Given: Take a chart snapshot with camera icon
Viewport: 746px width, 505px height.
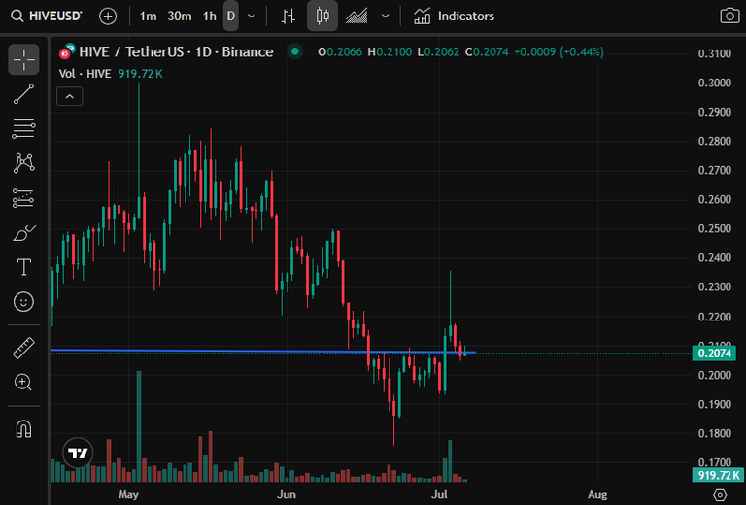Looking at the screenshot, I should point(729,16).
